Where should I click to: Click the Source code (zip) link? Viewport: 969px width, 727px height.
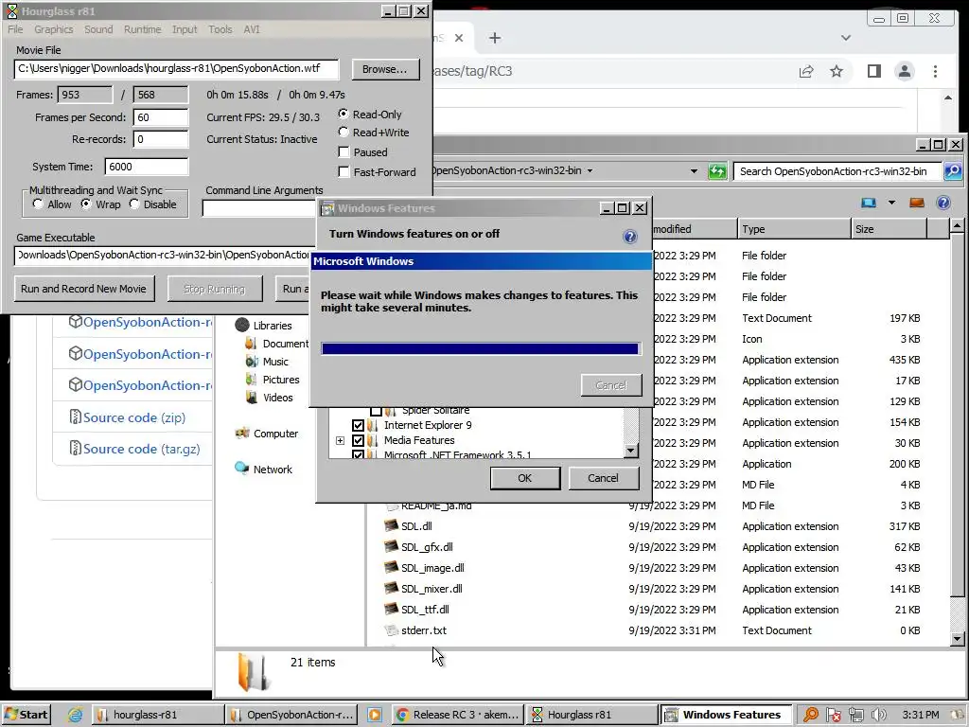(134, 417)
